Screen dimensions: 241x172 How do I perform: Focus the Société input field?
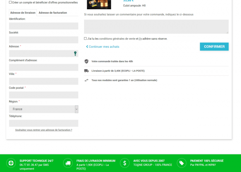[43, 40]
